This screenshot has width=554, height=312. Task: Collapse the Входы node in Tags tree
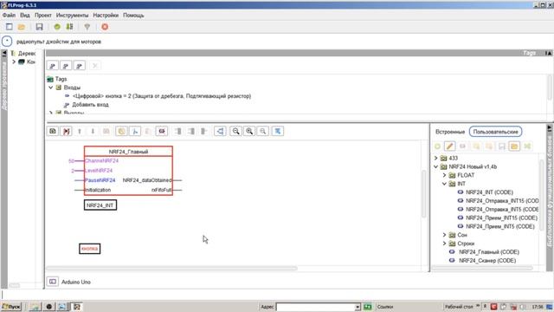click(51, 88)
